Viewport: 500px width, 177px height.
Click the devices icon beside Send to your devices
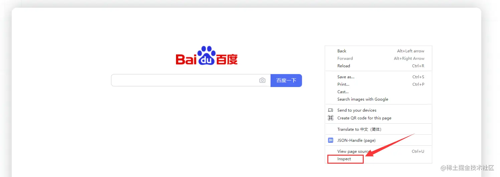pyautogui.click(x=330, y=110)
